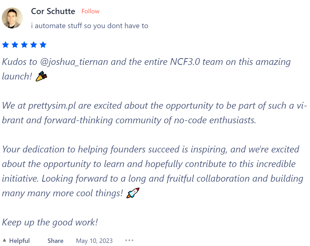Screen dimensions: 310x246
Task: Click the reviewer tagline text
Action: (90, 26)
